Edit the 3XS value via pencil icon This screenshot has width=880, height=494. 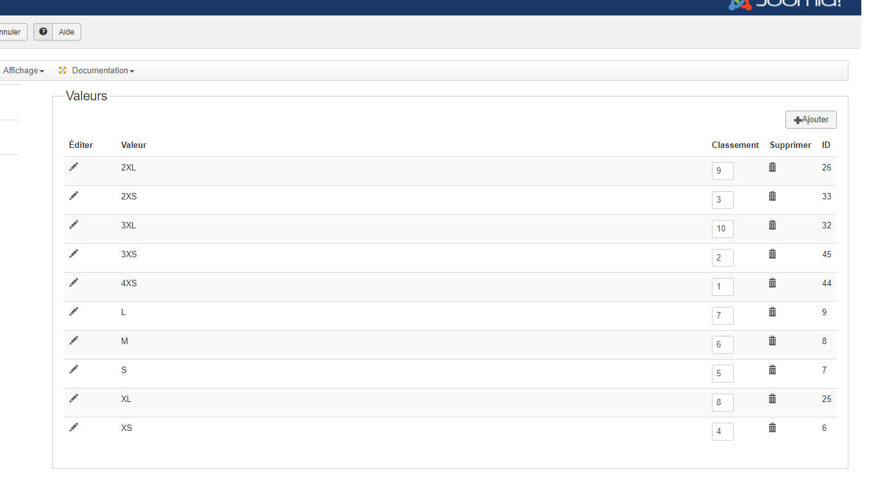point(74,253)
